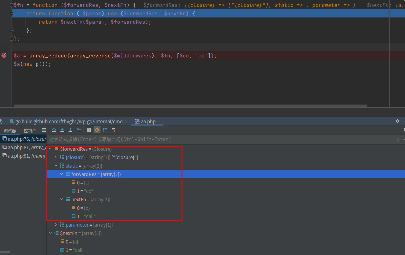Image resolution: width=405 pixels, height=255 pixels.
Task: Click the numbered list debugger toolbar icon
Action: click(x=105, y=130)
